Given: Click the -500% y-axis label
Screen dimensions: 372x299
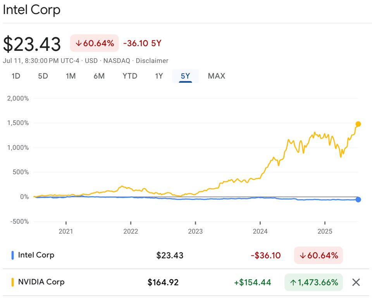Looking at the screenshot, I should pos(19,221).
